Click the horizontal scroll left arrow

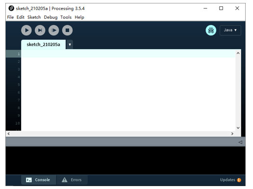tap(9, 134)
